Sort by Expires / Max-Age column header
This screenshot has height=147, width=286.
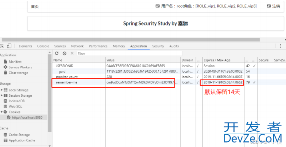(224, 60)
